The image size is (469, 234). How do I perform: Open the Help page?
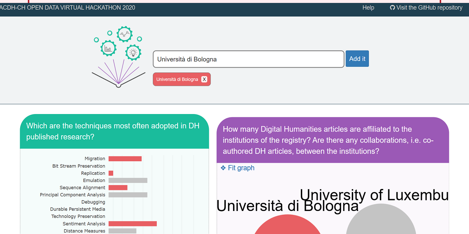[368, 8]
